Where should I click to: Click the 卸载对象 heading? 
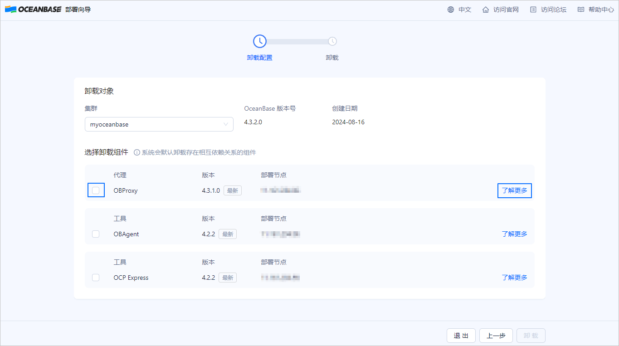click(x=99, y=91)
